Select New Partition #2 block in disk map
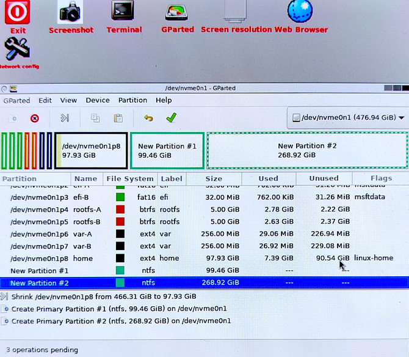Viewport: 409px width, 357px height. [x=307, y=150]
